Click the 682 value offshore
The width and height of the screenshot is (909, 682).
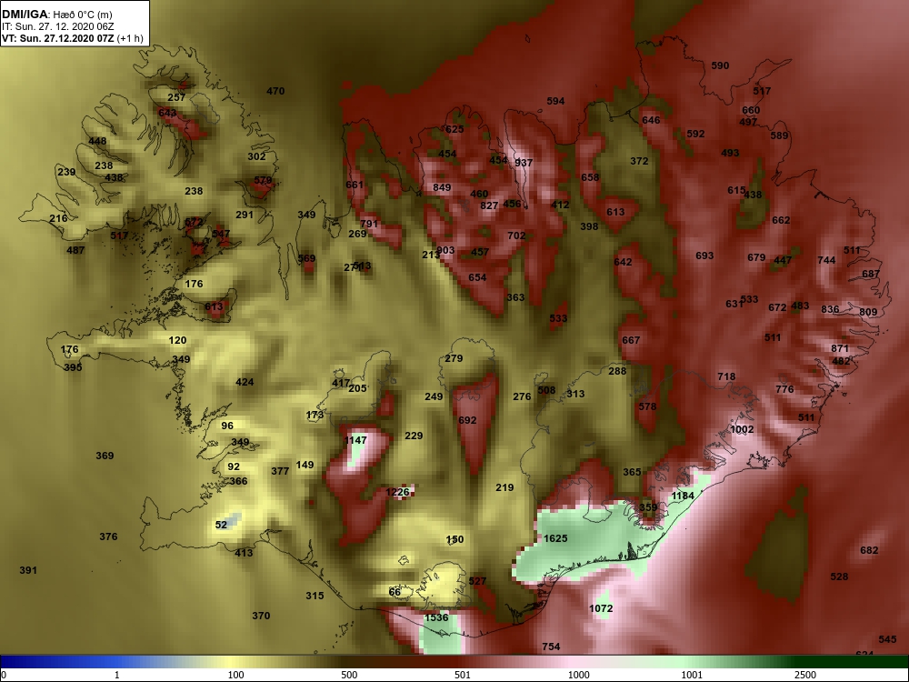pyautogui.click(x=869, y=550)
